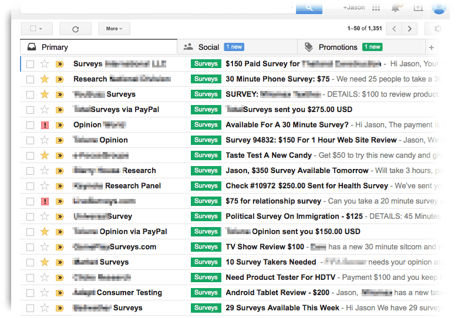Image resolution: width=458 pixels, height=318 pixels.
Task: Select the Check #10972 email checkbox
Action: point(30,186)
